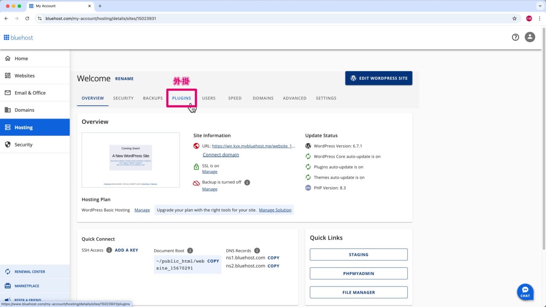Viewport: 546px width, 307px height.
Task: Click the Staging quick link
Action: pyautogui.click(x=358, y=255)
